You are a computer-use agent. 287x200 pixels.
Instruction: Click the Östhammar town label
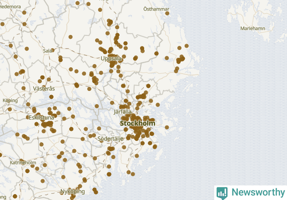[156, 9]
